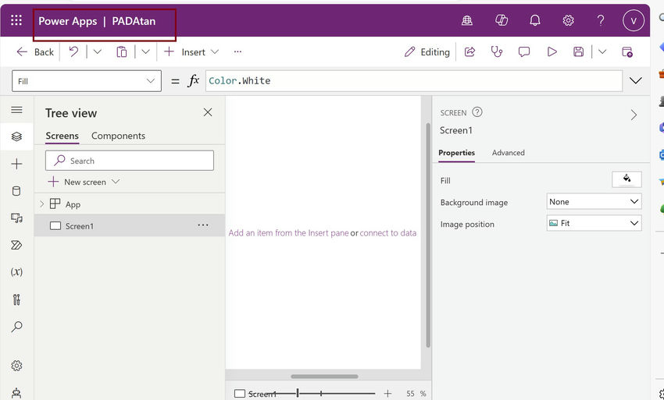Click the Share icon in command bar
This screenshot has height=400, width=664.
click(x=469, y=51)
